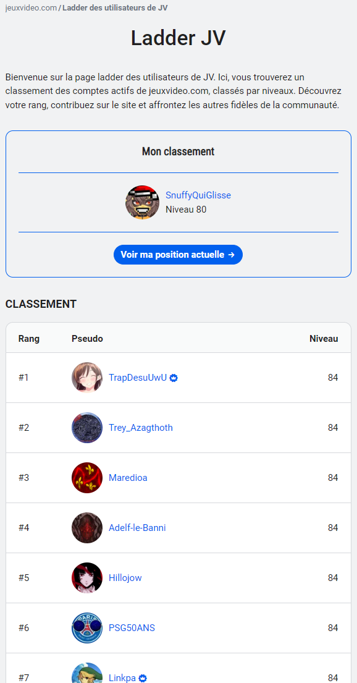The image size is (357, 683).
Task: Click Adelf-le-Banni's dark avatar
Action: pos(87,527)
